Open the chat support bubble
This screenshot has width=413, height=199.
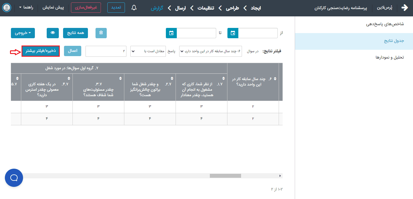(14, 177)
